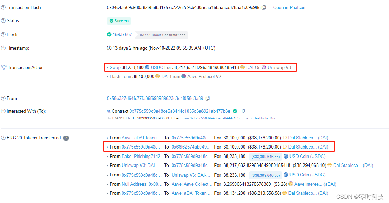Screen dimensions: 389x203
Task: Click the green verified check beside contract
Action: click(x=235, y=111)
